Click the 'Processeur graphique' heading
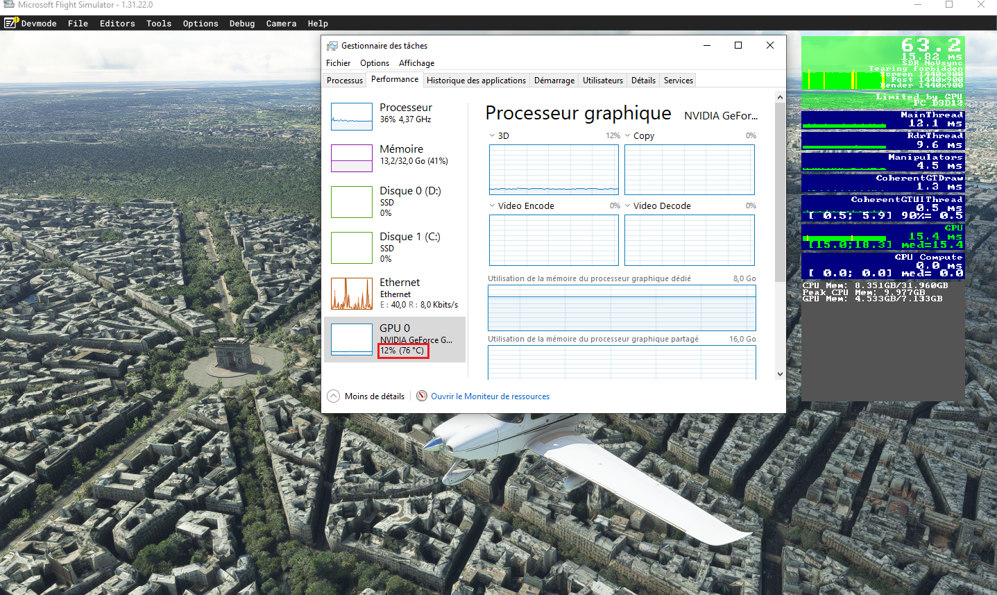Viewport: 997px width, 595px height. (578, 113)
